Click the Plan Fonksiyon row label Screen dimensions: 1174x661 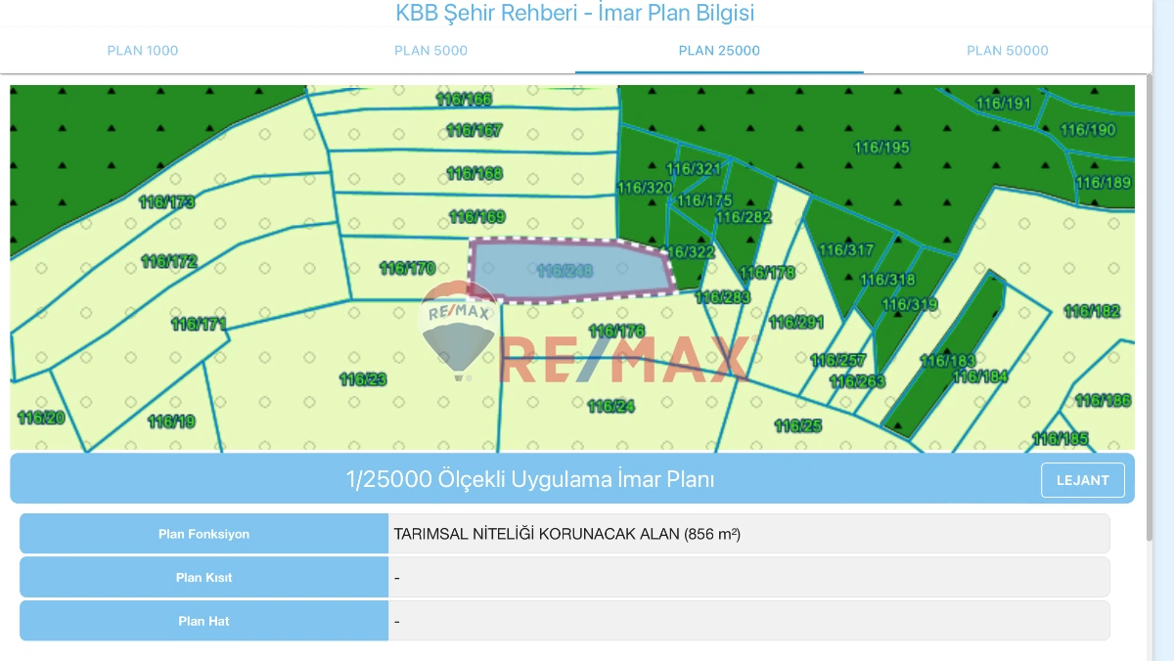(203, 534)
